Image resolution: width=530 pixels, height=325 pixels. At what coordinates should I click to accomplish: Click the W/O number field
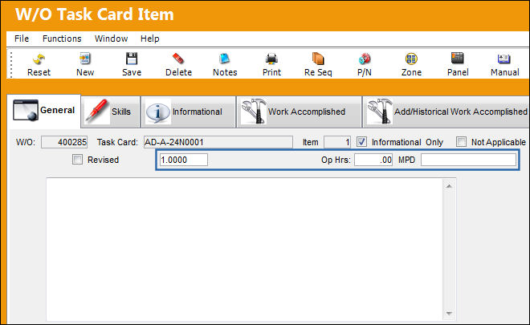[64, 142]
